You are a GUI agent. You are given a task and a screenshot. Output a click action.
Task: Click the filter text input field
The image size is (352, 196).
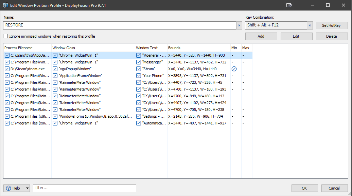coord(84,188)
